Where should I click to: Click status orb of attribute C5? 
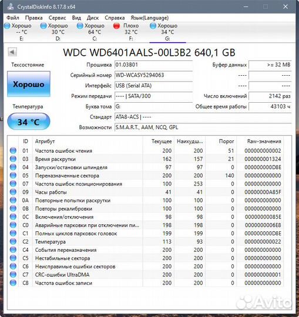coord(13,258)
